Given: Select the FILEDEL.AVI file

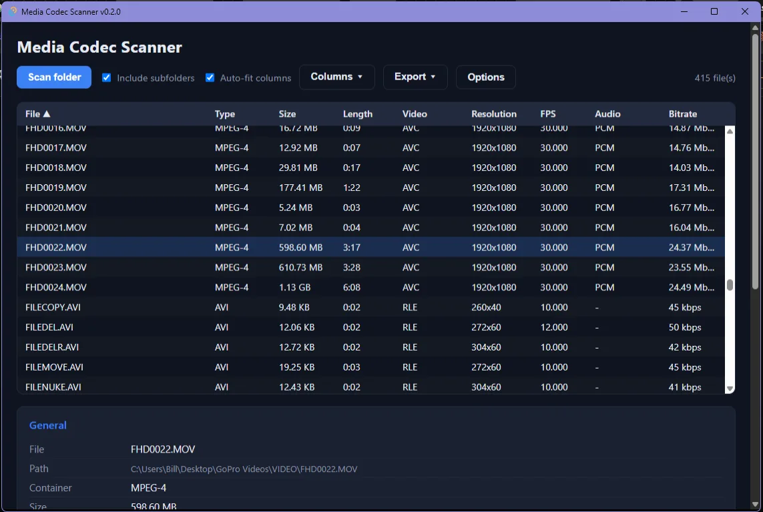Looking at the screenshot, I should coord(370,327).
